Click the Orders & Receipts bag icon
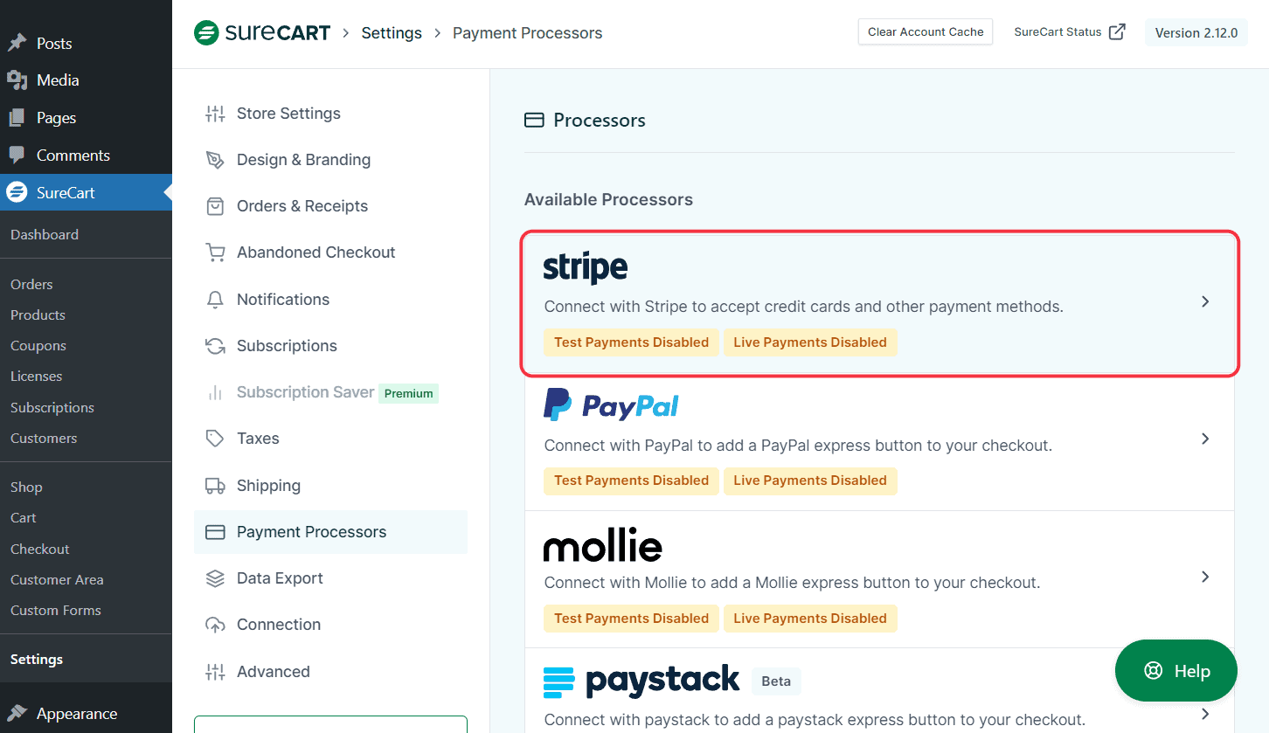This screenshot has height=733, width=1269. [x=215, y=206]
